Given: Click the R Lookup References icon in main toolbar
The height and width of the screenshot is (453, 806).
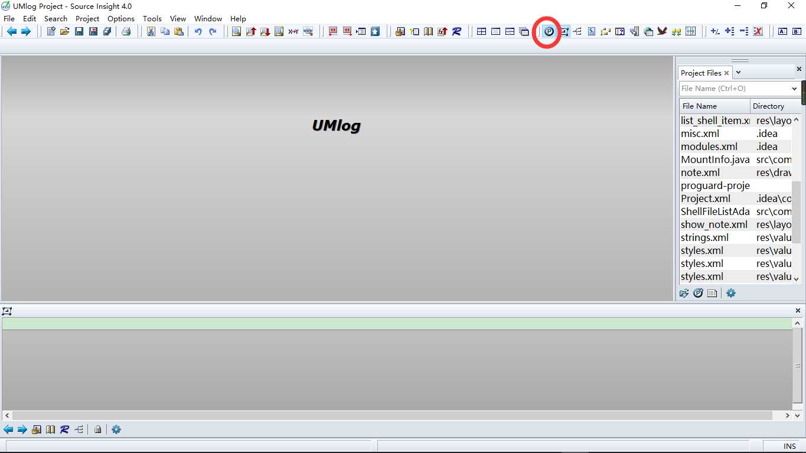Looking at the screenshot, I should coord(456,31).
